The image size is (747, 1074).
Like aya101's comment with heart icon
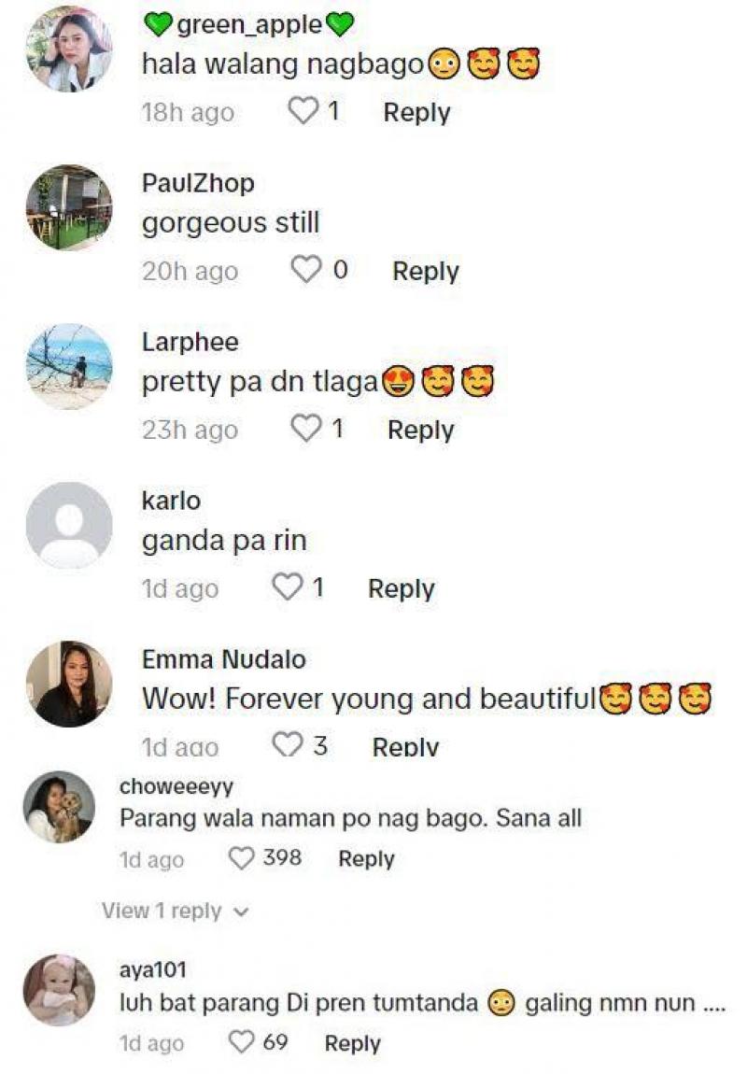click(x=241, y=1042)
